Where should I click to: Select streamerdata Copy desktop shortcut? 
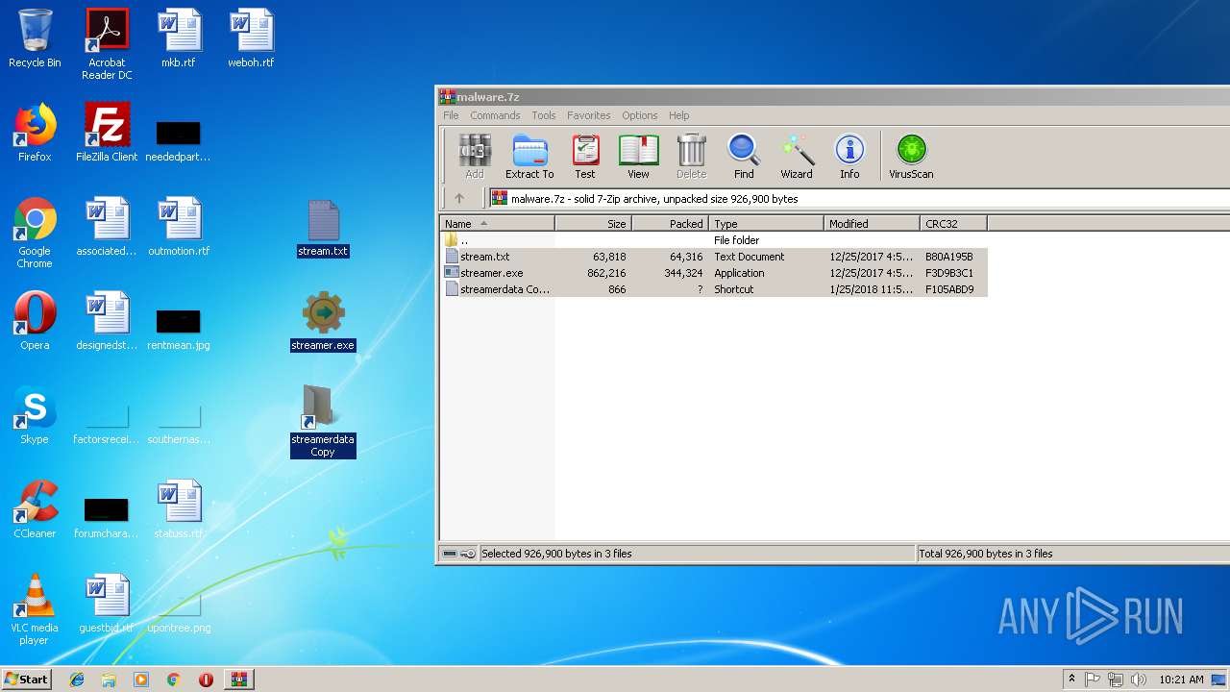(323, 421)
